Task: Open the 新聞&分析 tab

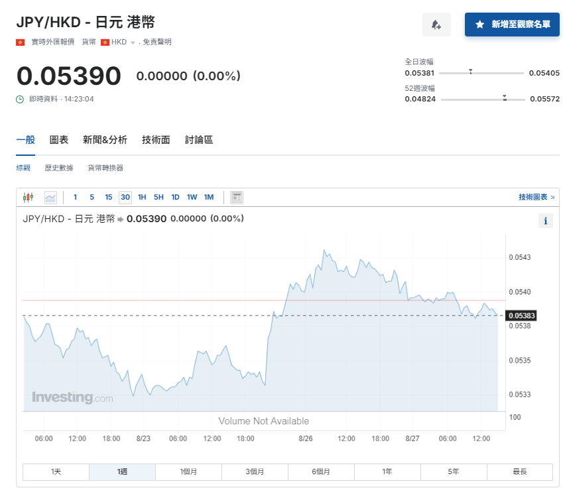Action: 105,140
